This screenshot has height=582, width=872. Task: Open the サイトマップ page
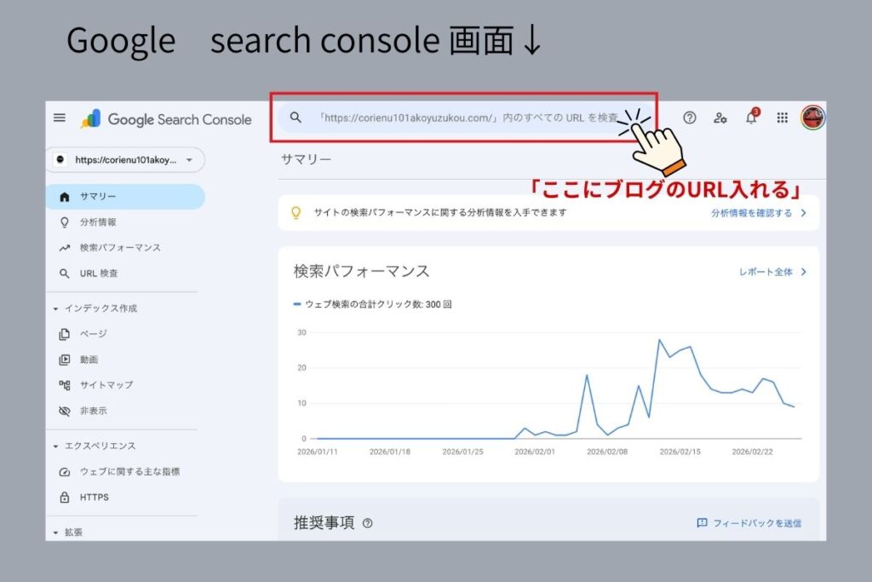click(106, 385)
